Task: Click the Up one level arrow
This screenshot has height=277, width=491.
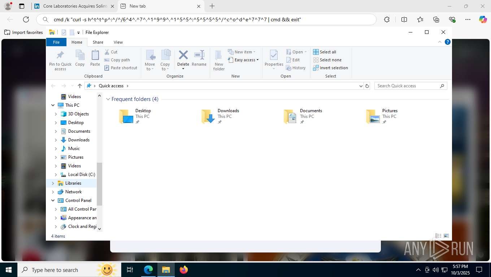Action: tap(80, 86)
